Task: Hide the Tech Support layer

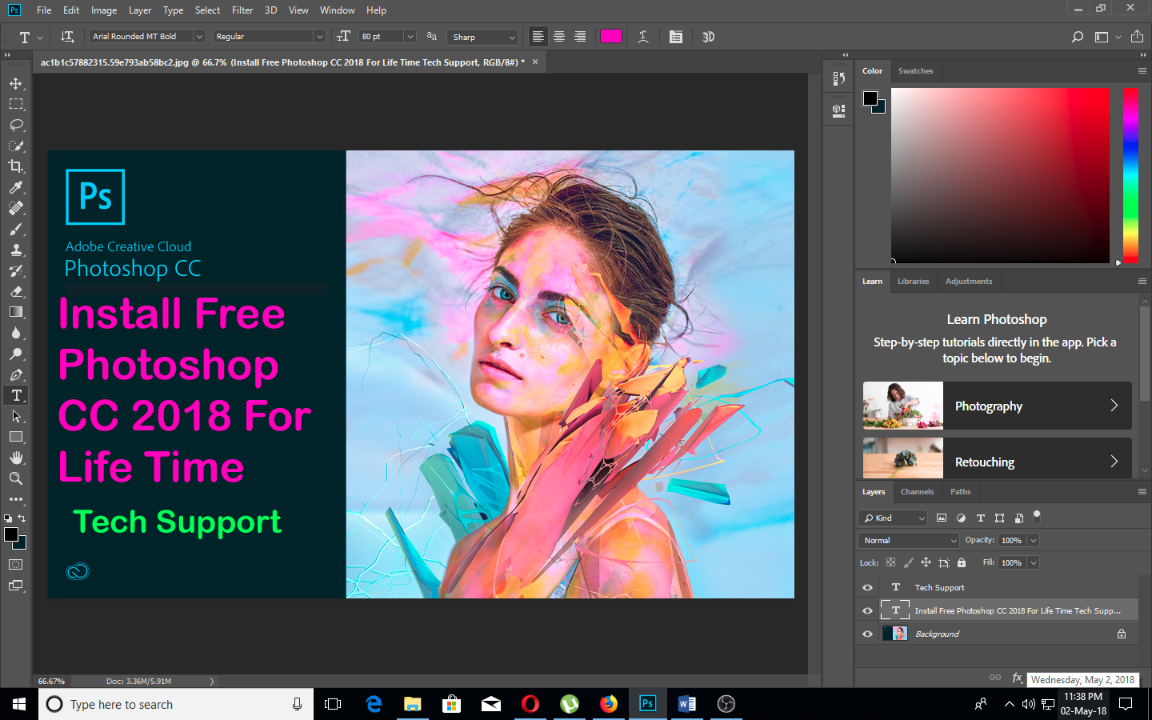Action: click(x=867, y=587)
